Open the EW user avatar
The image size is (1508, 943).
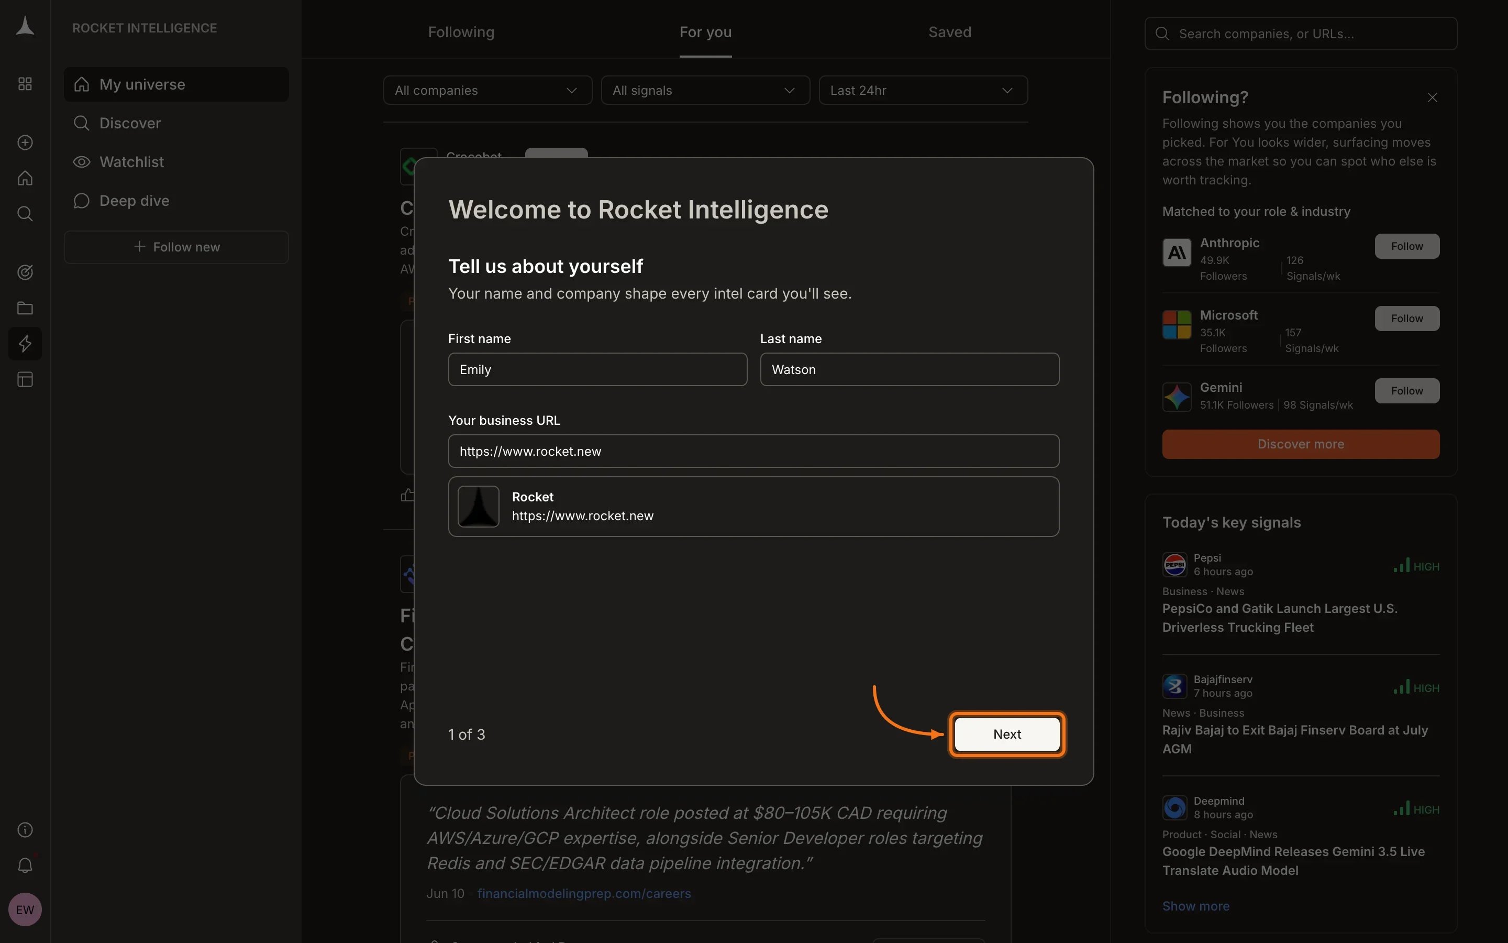25,909
